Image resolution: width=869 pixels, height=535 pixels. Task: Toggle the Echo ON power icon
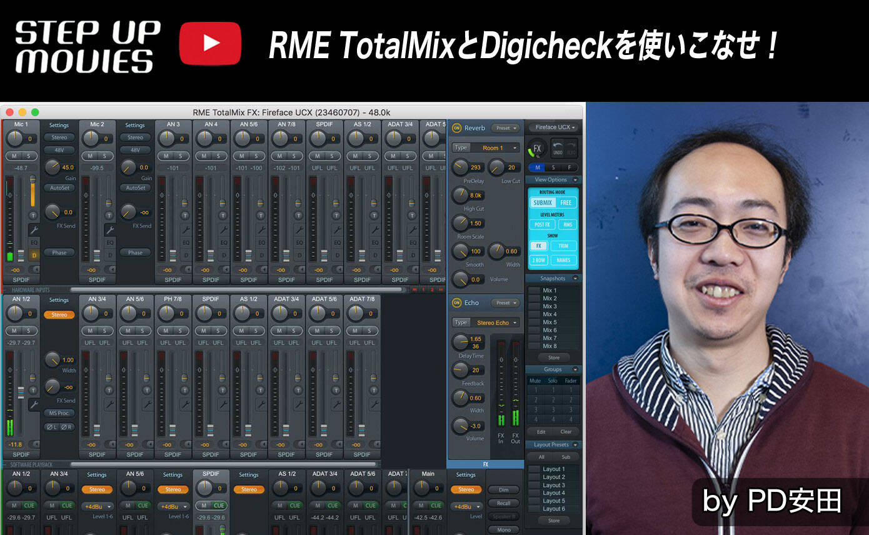pos(457,302)
